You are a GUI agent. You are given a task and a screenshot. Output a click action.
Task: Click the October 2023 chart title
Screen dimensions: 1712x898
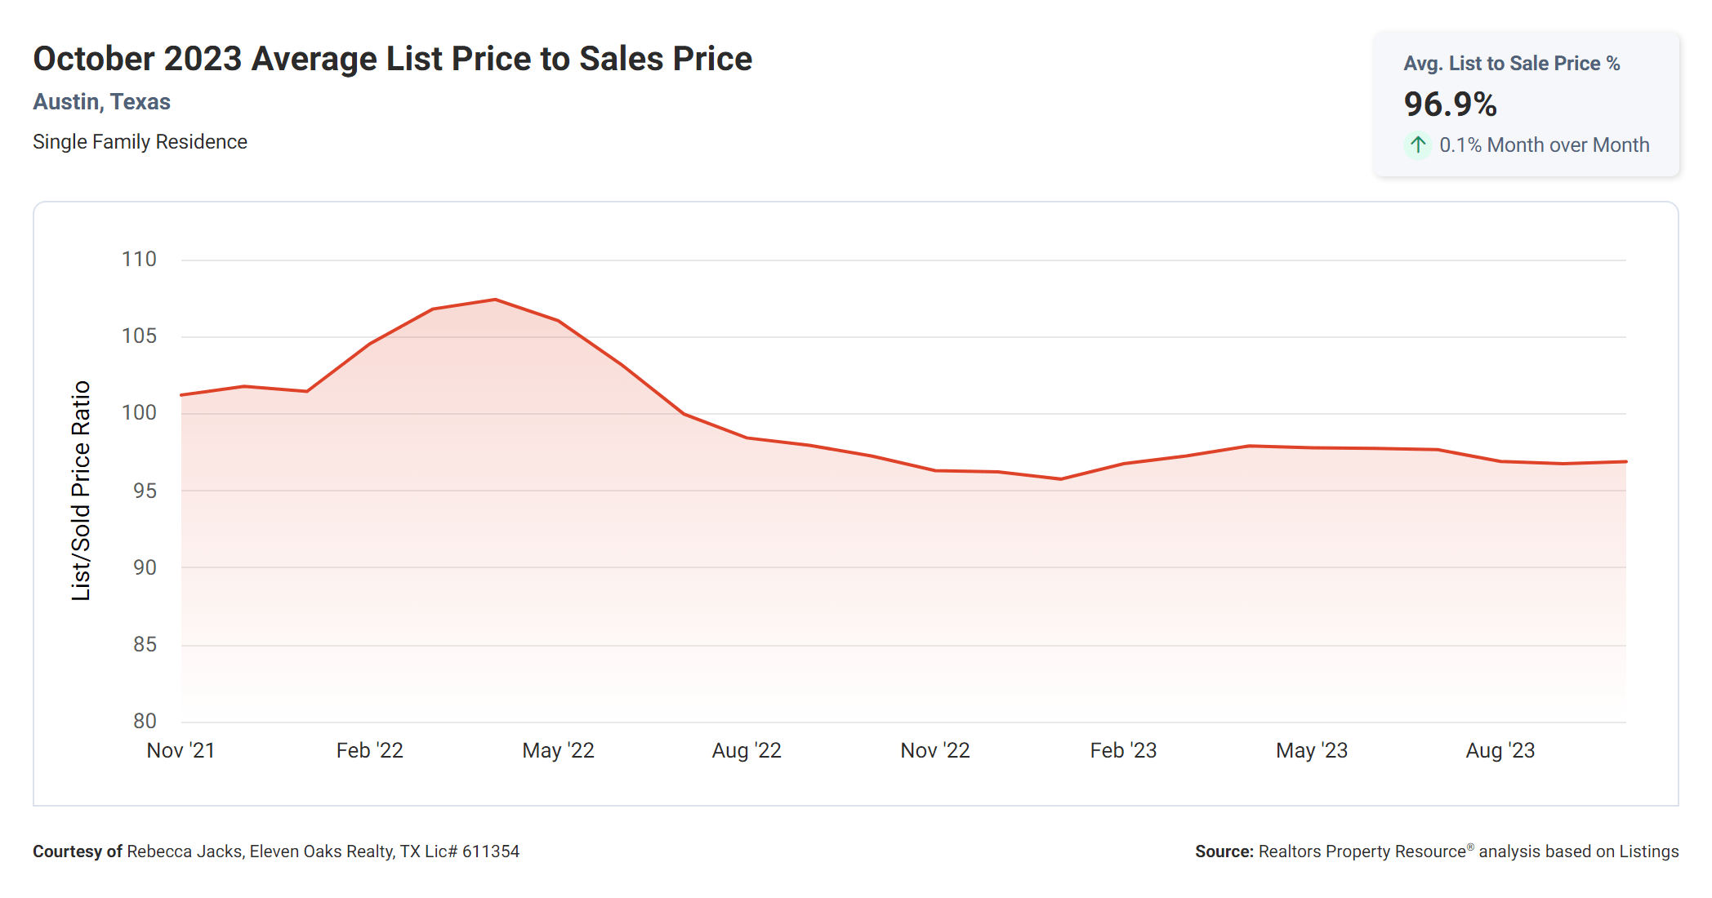[x=392, y=59]
